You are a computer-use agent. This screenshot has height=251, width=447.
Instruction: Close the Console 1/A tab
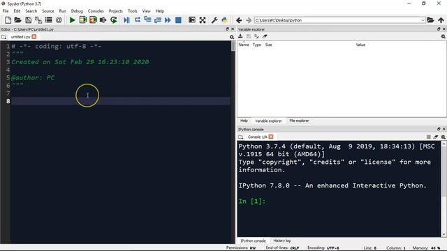click(271, 137)
